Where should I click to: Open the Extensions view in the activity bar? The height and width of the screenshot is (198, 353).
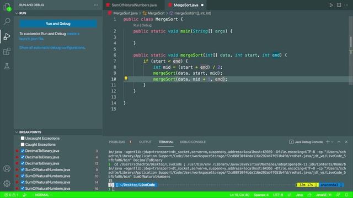point(7,51)
